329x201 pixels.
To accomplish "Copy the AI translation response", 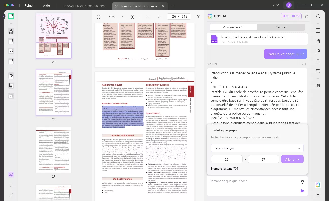I will [304, 64].
